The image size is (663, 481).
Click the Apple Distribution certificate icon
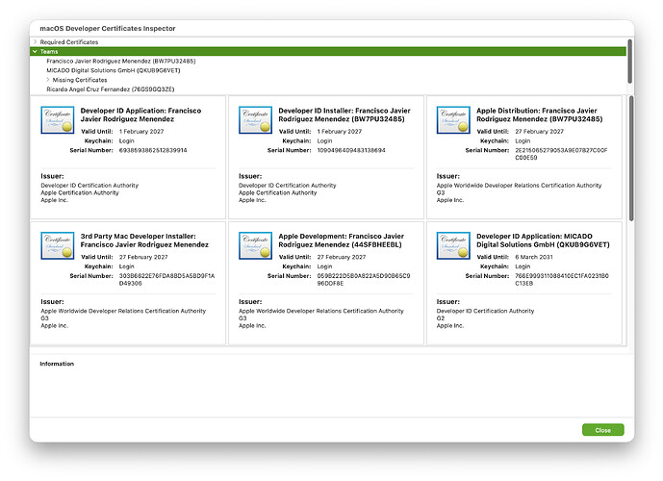(x=453, y=120)
